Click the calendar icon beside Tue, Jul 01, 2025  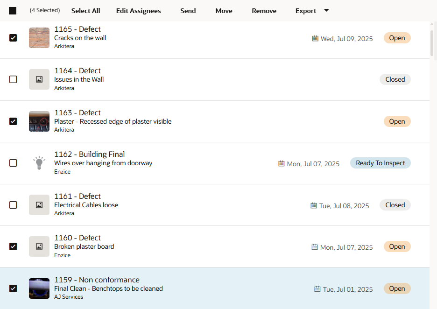pyautogui.click(x=317, y=289)
